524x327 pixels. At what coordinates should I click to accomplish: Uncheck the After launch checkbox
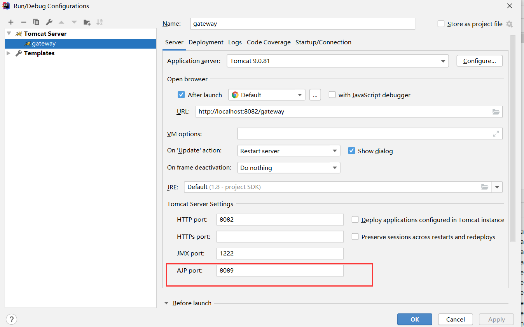click(x=181, y=94)
